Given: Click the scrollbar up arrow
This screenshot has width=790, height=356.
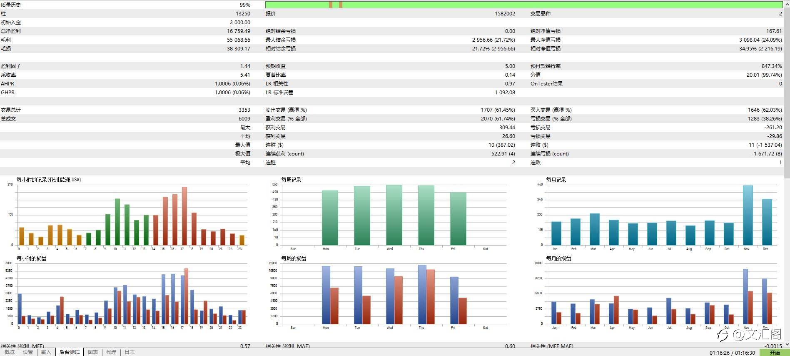Looking at the screenshot, I should [787, 3].
